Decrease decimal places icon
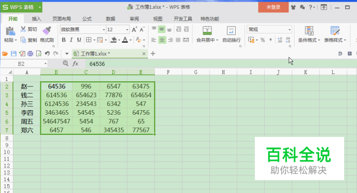 (x=288, y=40)
